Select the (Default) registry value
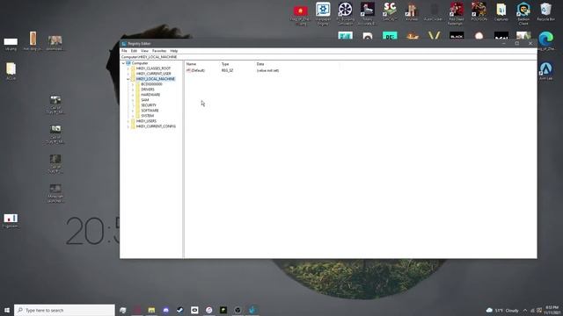The image size is (563, 316). (x=195, y=70)
